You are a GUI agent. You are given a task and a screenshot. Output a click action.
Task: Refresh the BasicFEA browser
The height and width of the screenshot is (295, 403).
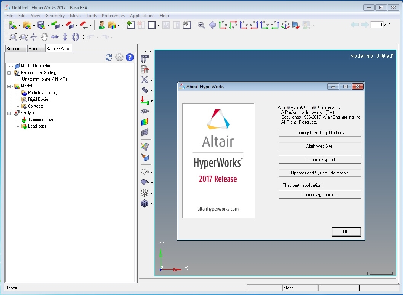click(109, 57)
